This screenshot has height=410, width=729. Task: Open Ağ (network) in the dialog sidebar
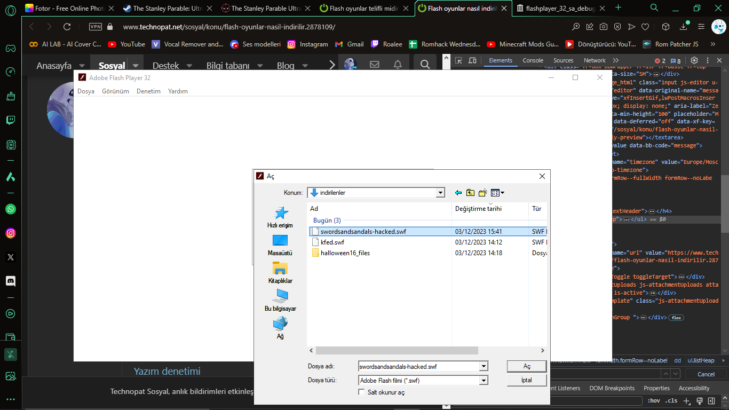pos(280,328)
